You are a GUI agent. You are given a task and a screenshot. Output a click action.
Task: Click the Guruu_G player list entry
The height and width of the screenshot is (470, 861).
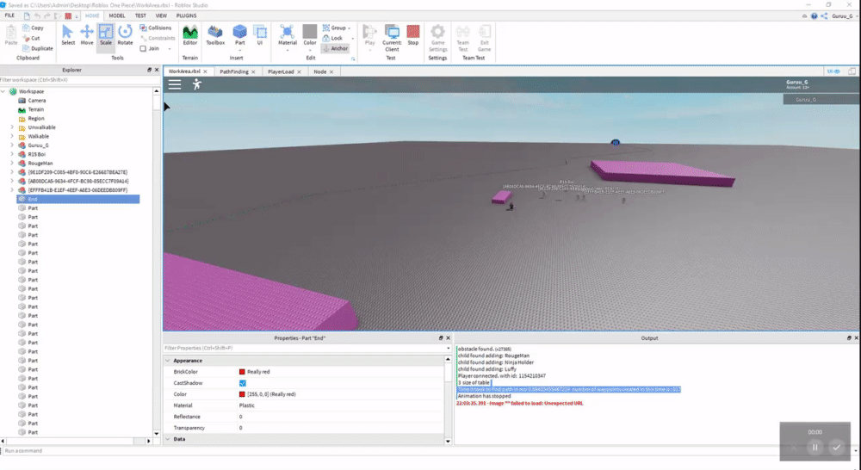point(821,99)
